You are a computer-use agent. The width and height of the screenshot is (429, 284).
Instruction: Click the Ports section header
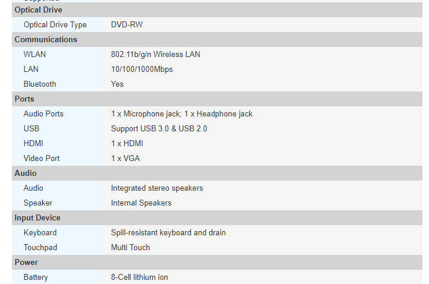tap(24, 99)
